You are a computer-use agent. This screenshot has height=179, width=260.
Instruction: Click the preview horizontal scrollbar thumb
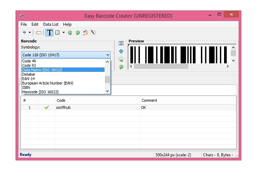pos(161,66)
